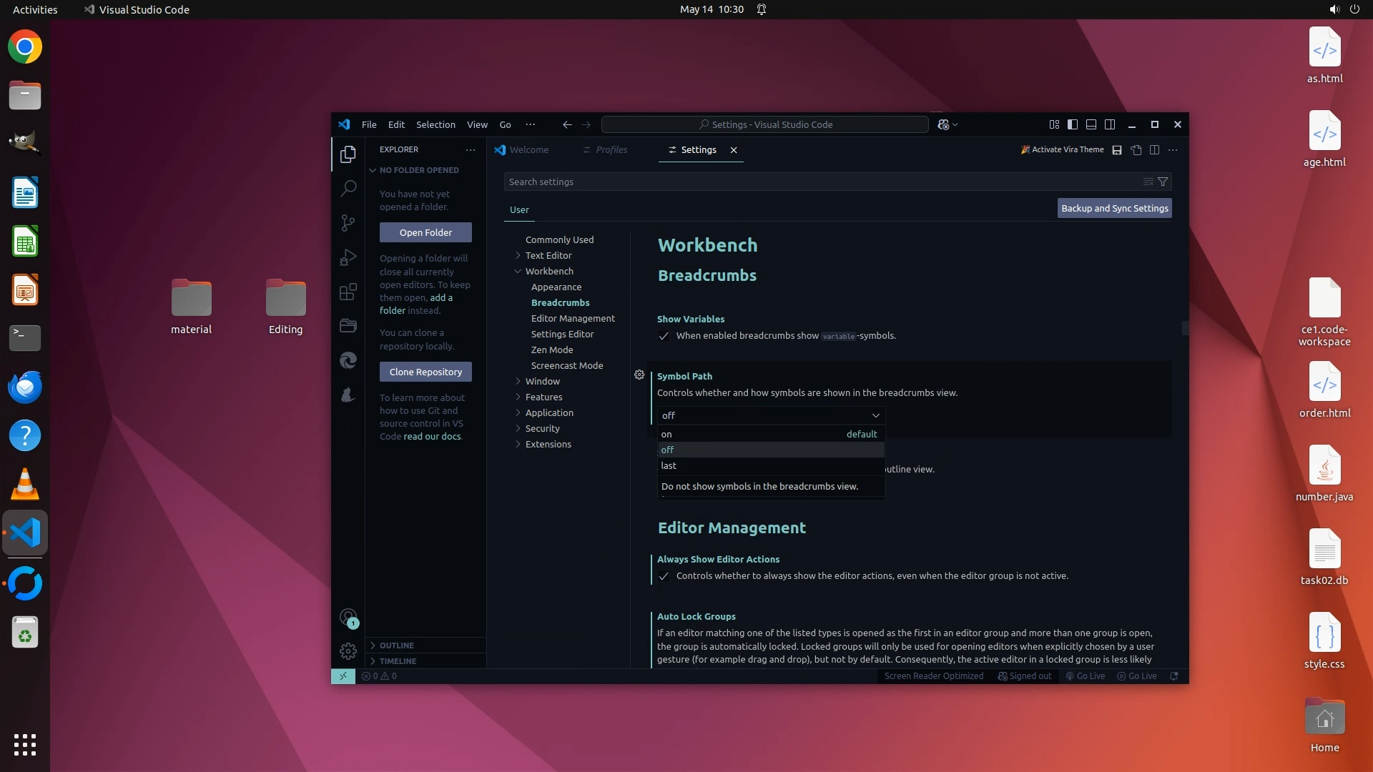
Task: Click the Symbol Path setting gear icon
Action: click(639, 375)
